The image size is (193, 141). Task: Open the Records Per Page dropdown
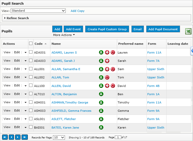(x=59, y=138)
